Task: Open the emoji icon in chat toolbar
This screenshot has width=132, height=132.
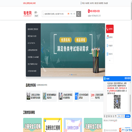Action: (x=104, y=116)
